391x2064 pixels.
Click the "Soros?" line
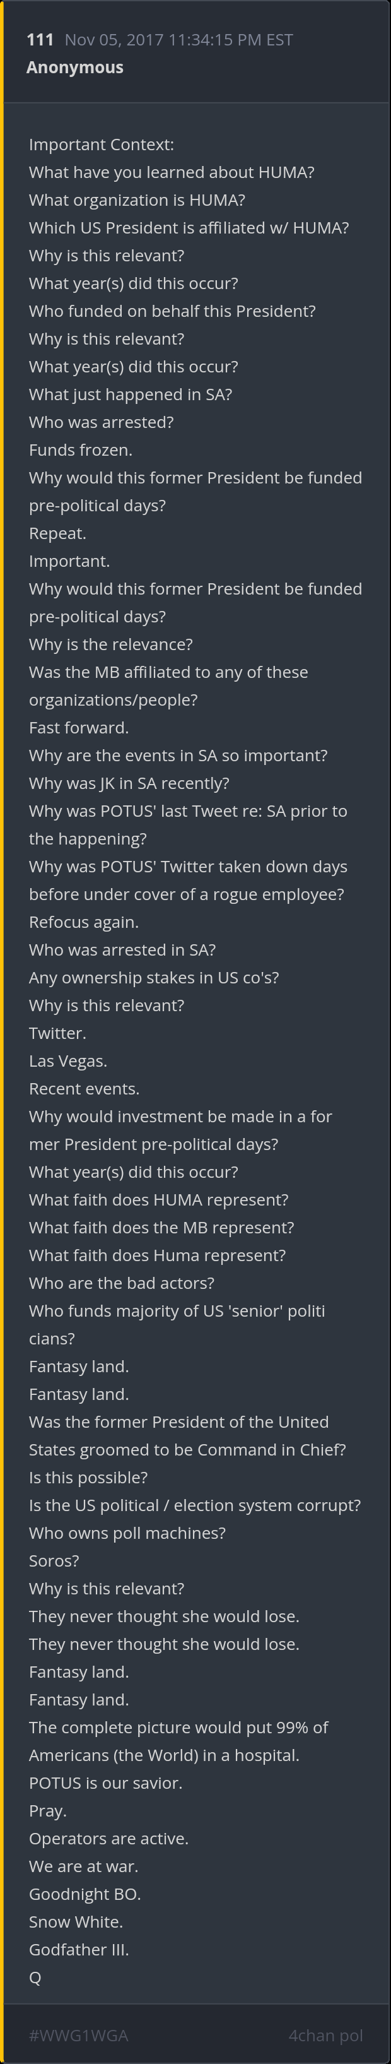54,1560
